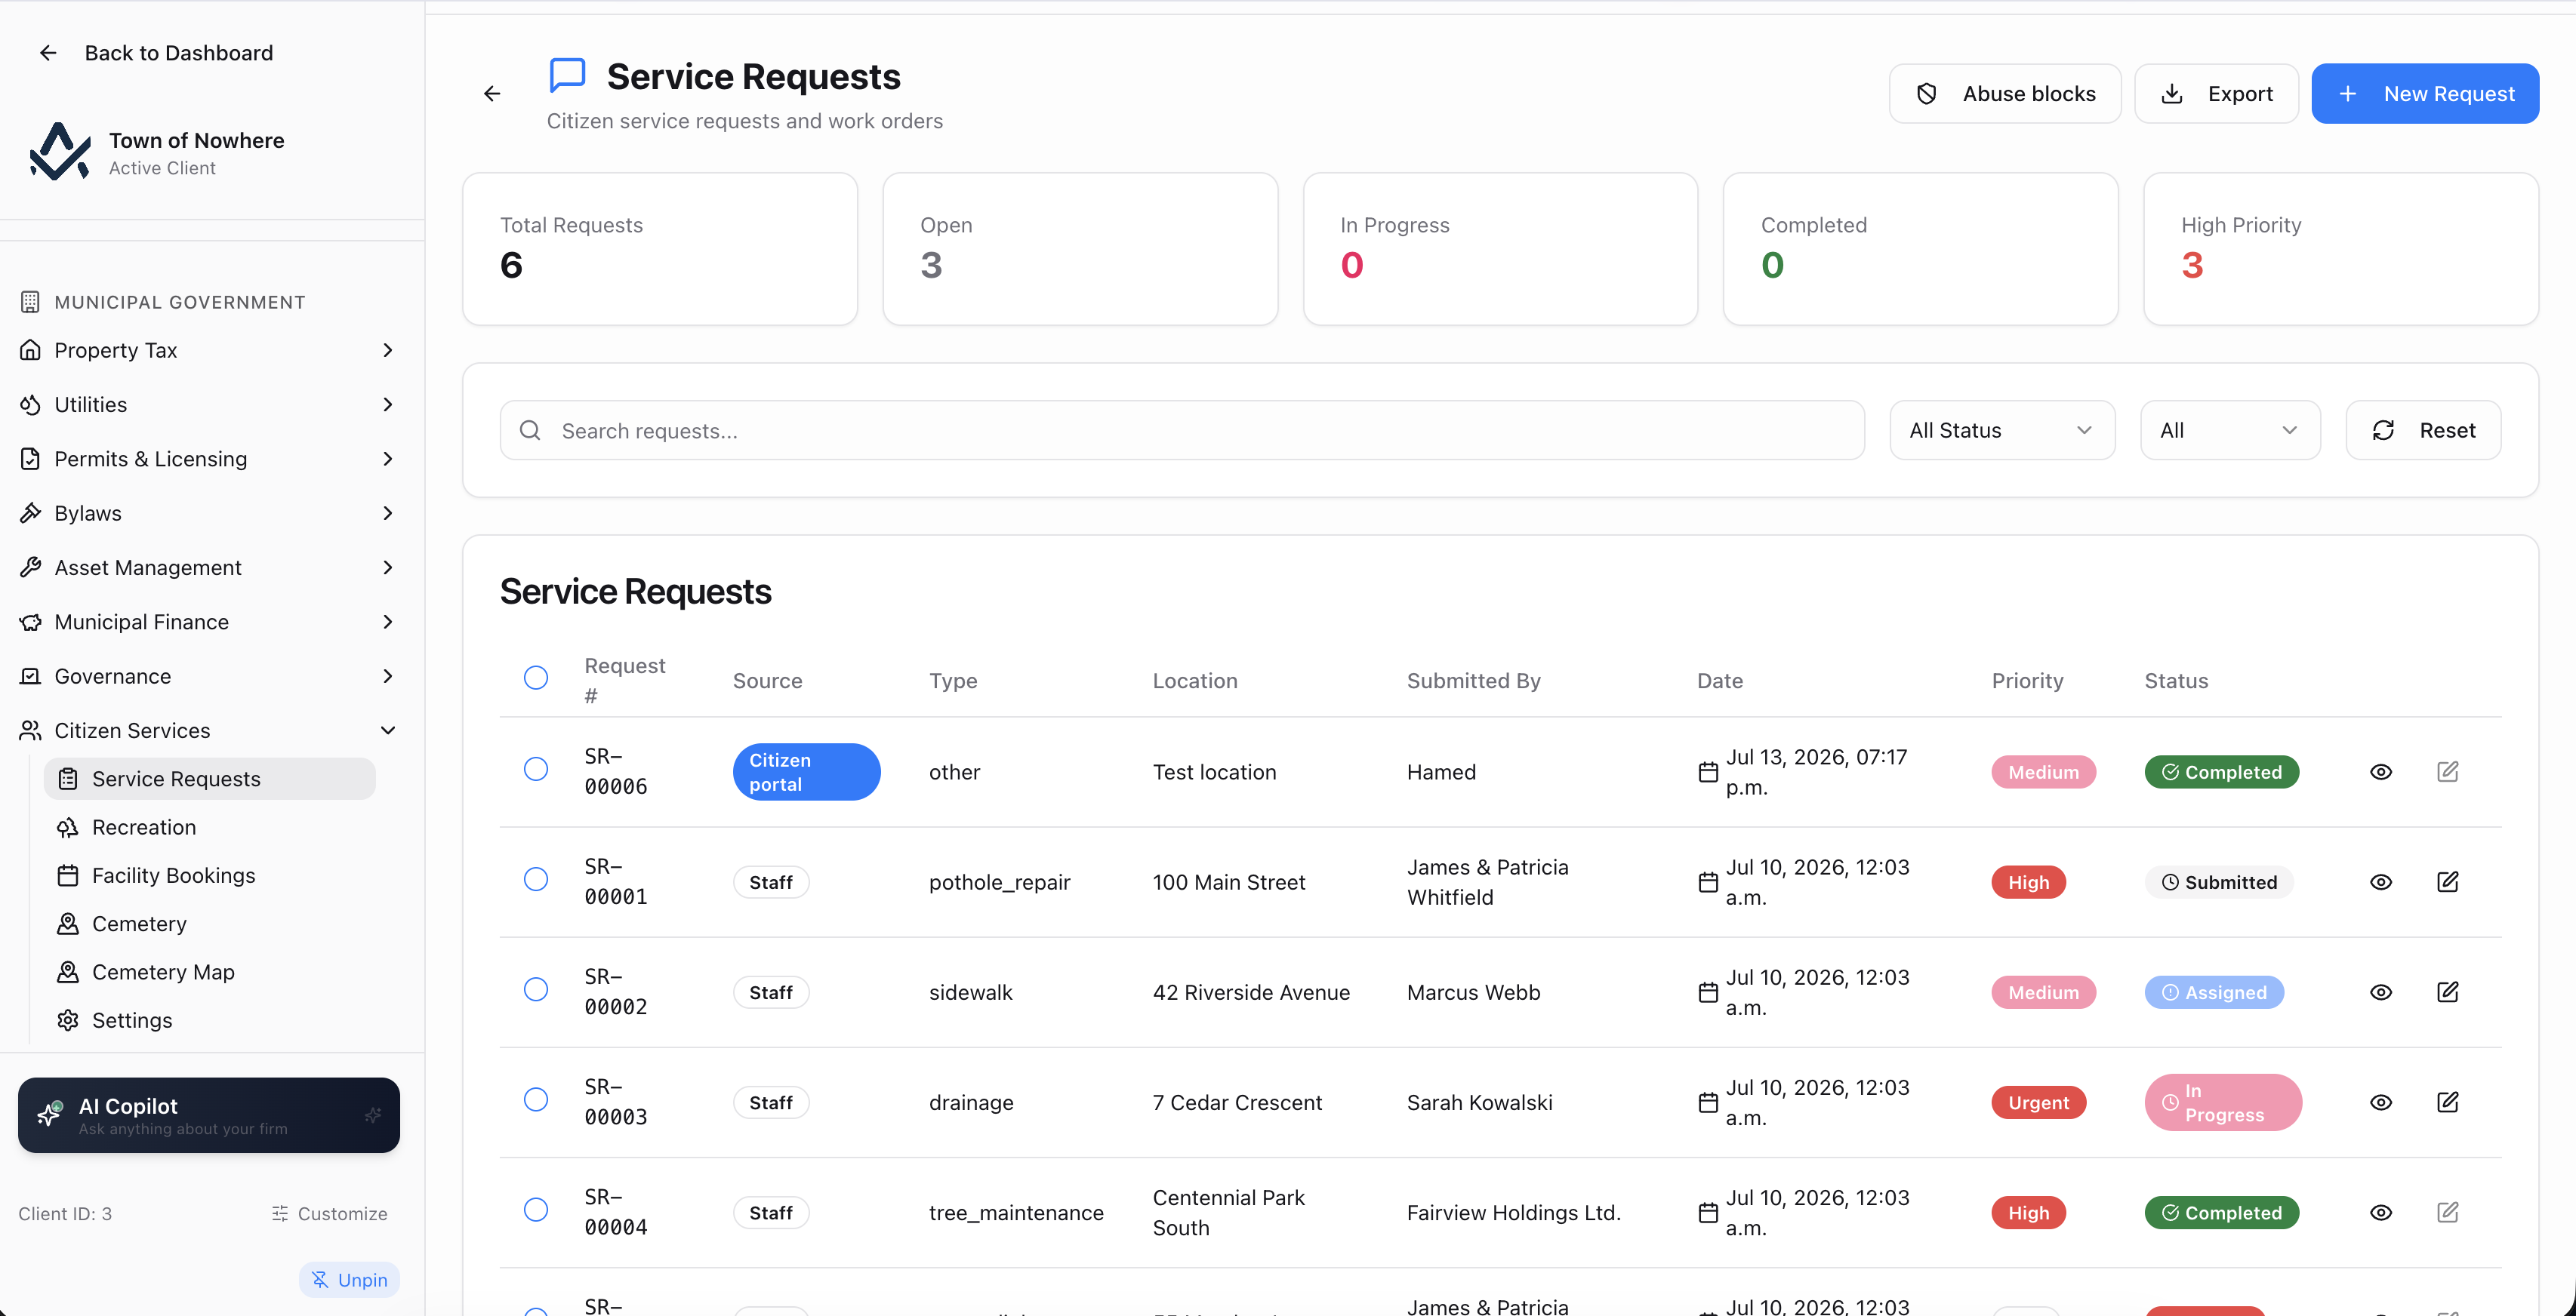
Task: Open Cemetery Map in sidebar
Action: click(x=210, y=972)
